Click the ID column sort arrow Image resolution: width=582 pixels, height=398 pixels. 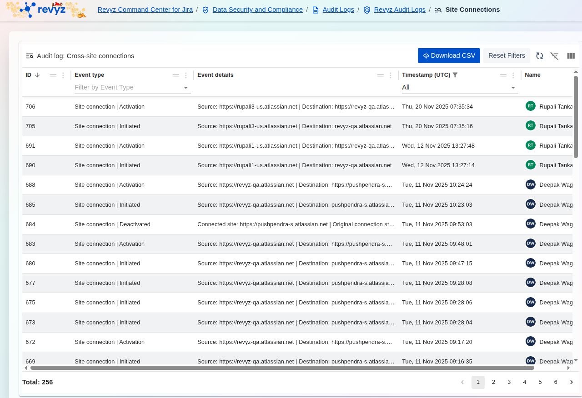(37, 75)
